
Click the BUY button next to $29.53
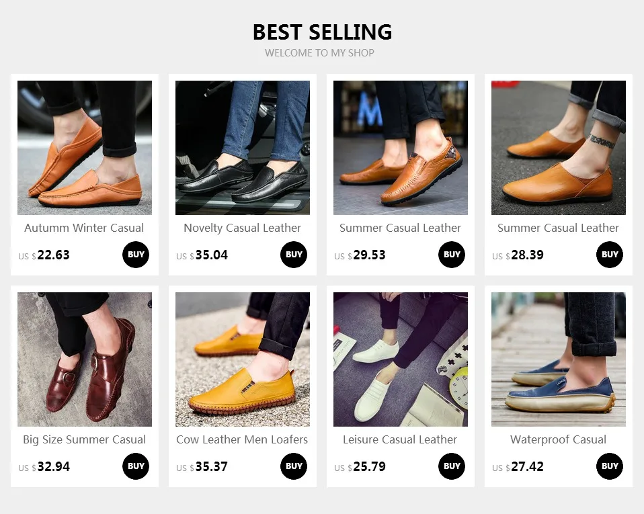452,255
